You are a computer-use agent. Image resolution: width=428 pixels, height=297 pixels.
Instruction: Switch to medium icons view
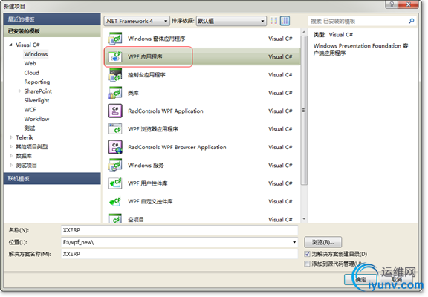285,21
